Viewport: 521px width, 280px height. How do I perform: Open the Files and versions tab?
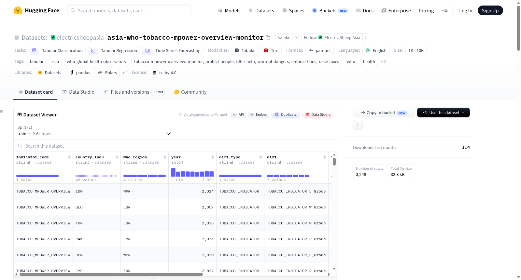pyautogui.click(x=134, y=92)
